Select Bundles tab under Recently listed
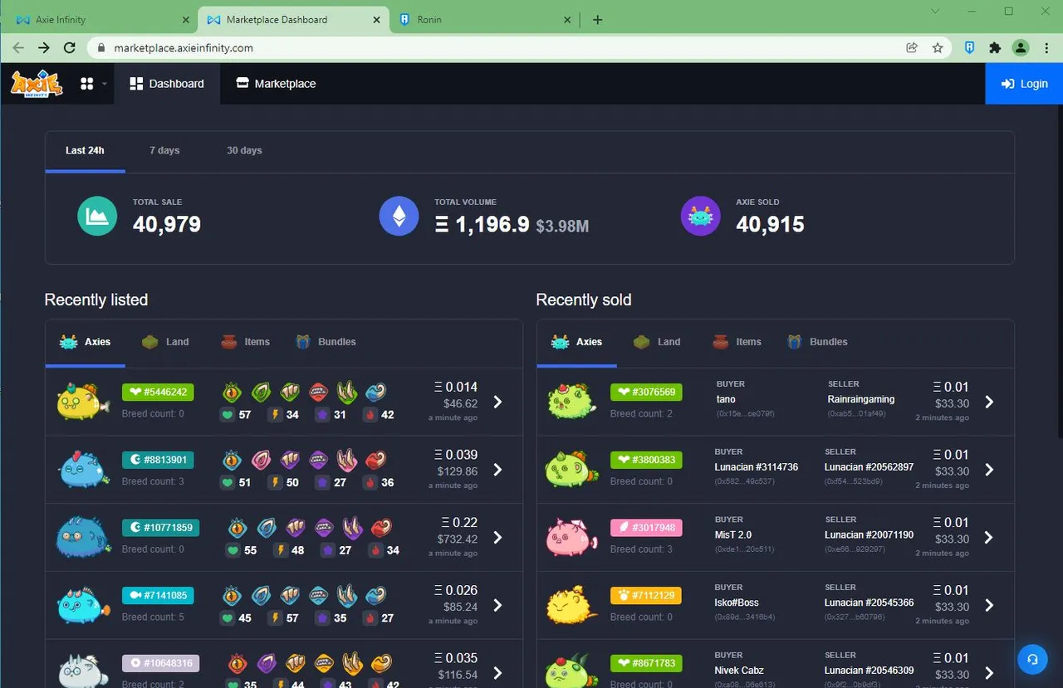 click(326, 342)
